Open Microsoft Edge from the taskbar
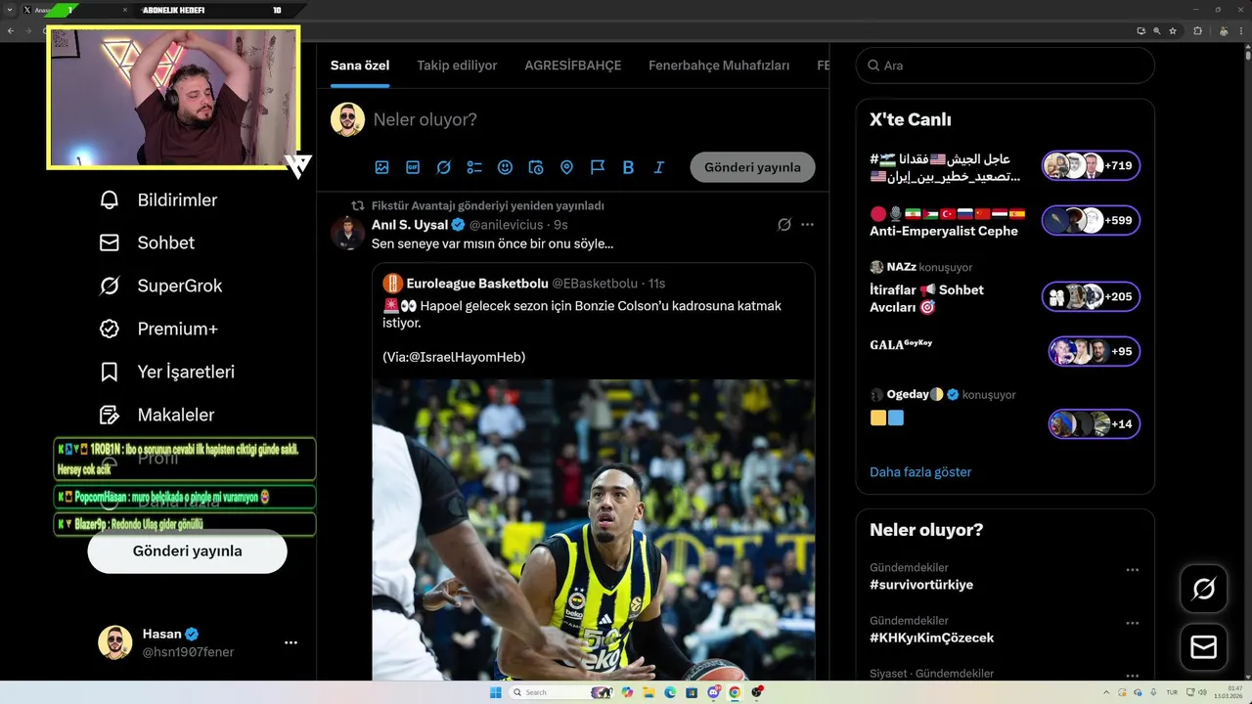Viewport: 1252px width, 704px height. tap(670, 692)
